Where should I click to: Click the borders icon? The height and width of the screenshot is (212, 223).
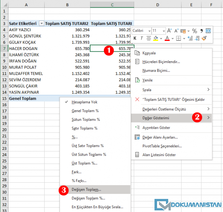pos(178,38)
